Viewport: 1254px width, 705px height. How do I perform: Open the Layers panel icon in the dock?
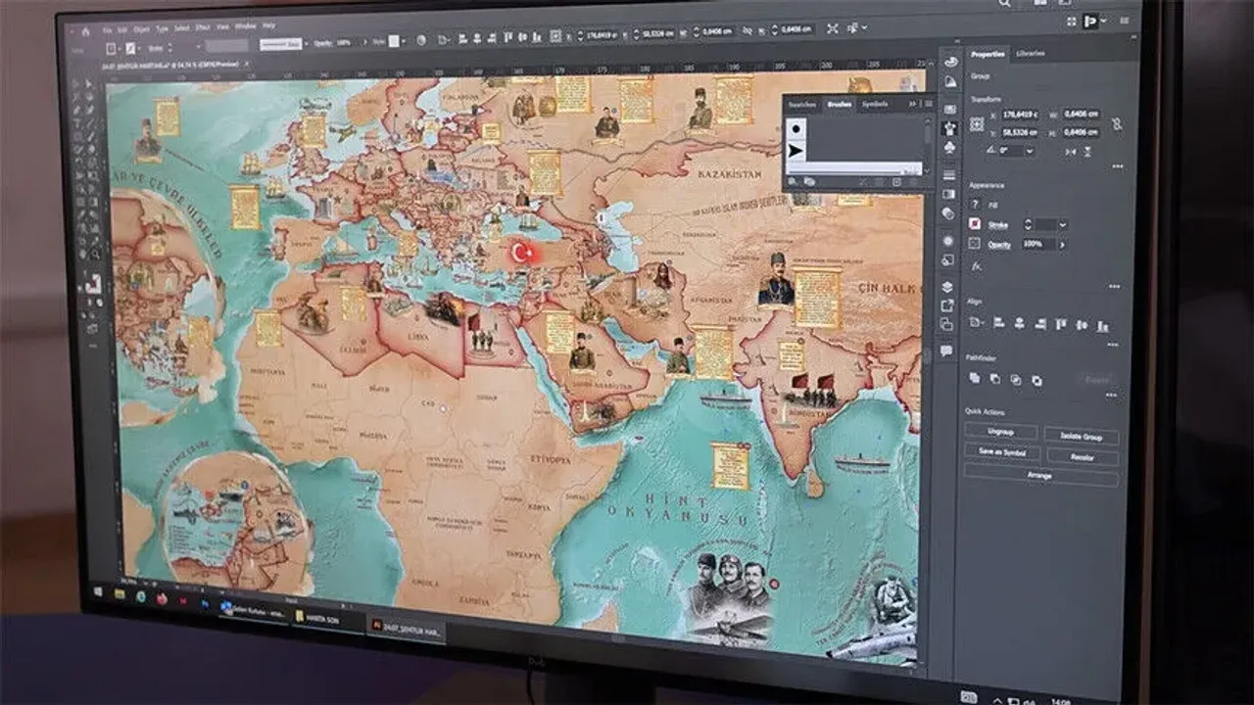point(947,287)
